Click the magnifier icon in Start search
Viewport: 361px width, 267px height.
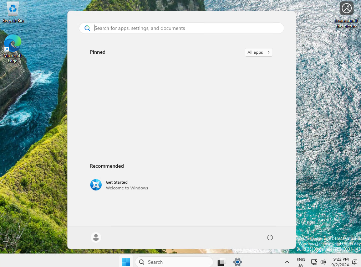point(87,28)
